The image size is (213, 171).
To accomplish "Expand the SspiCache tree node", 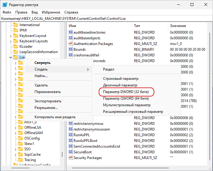I will [15, 155].
